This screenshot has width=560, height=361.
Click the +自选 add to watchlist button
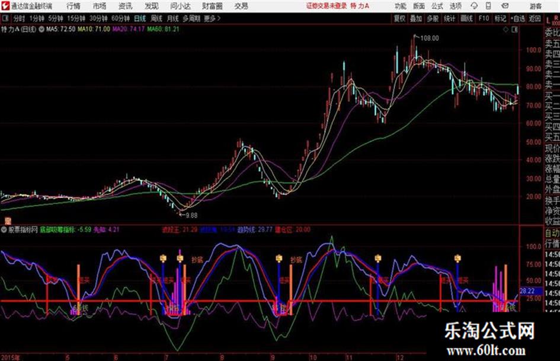(x=518, y=18)
